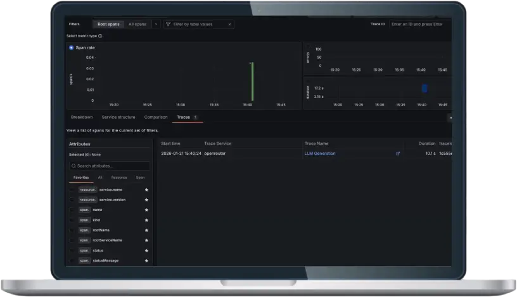Unfavorite the service.name attribute star
Image resolution: width=517 pixels, height=297 pixels.
(146, 190)
